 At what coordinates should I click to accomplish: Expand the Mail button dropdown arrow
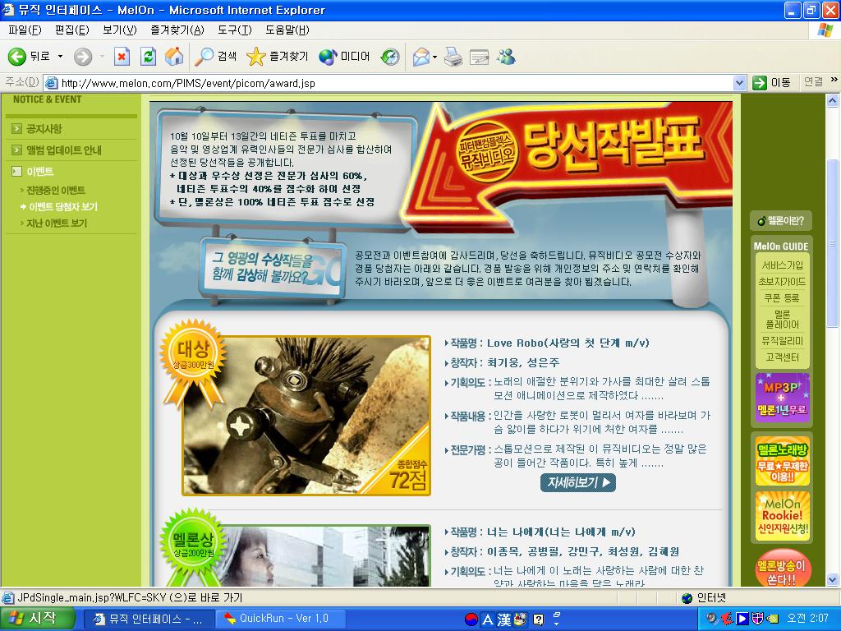[x=434, y=57]
